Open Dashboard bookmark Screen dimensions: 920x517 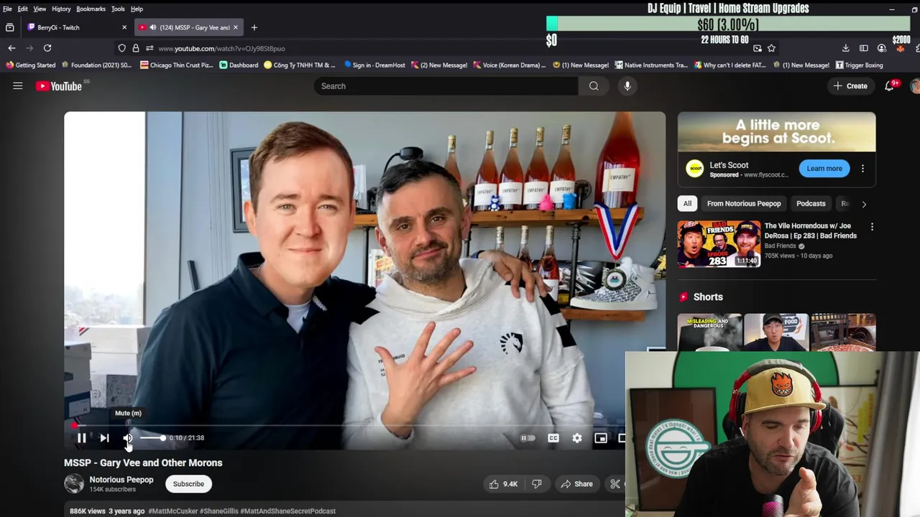tap(239, 65)
